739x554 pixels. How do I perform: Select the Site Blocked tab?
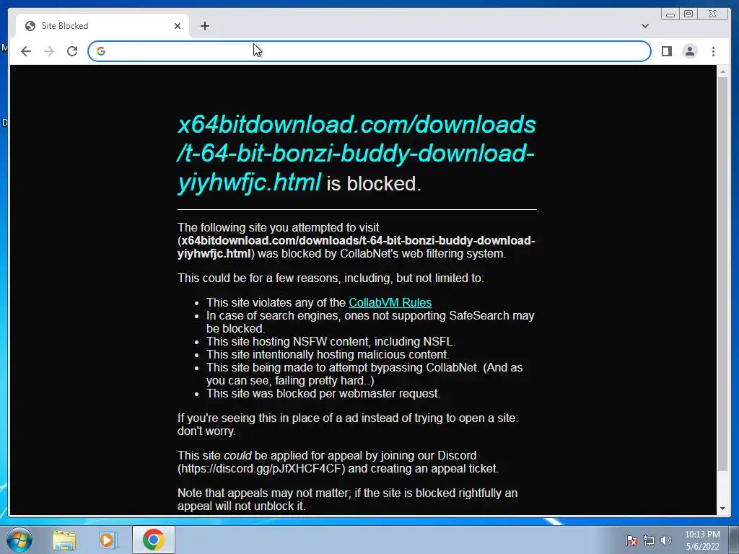[102, 26]
